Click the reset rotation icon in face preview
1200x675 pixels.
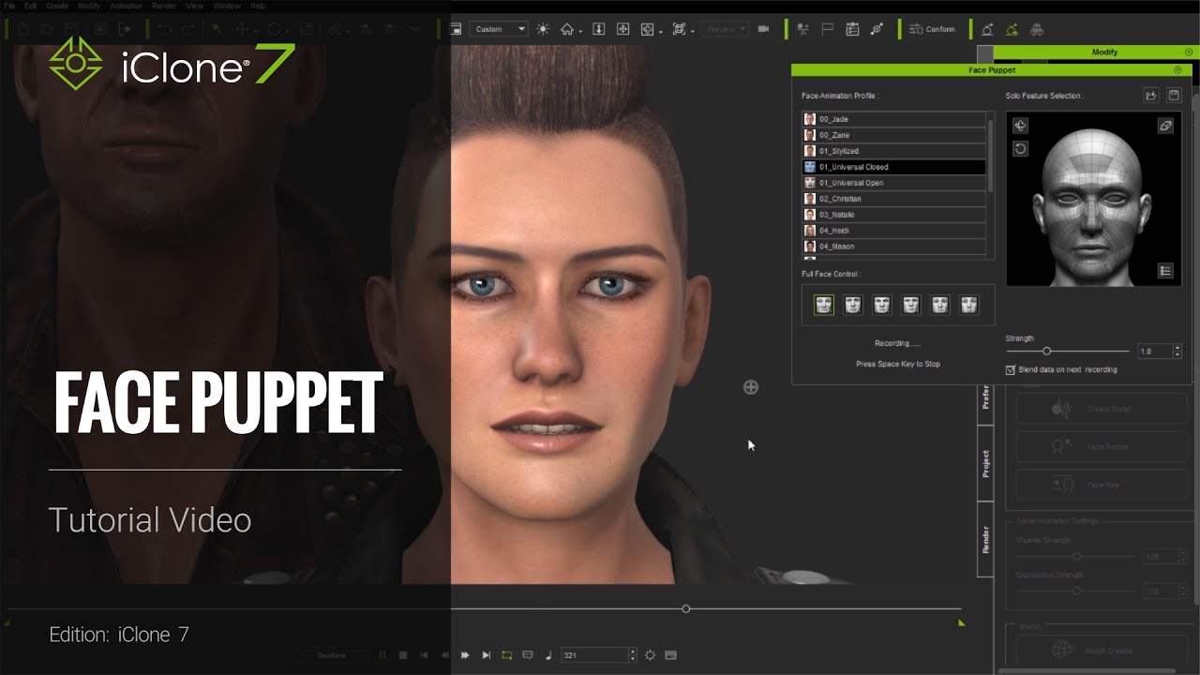coord(1021,148)
